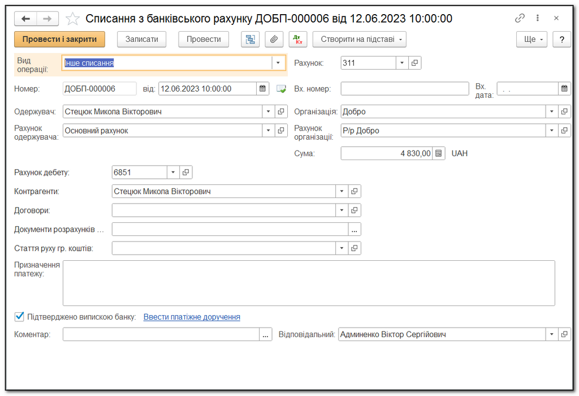Follow the Ввести платіжне доручення link
This screenshot has height=396, width=579.
(x=192, y=317)
